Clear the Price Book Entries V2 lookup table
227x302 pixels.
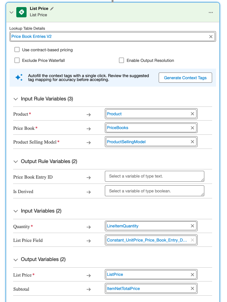(211, 36)
